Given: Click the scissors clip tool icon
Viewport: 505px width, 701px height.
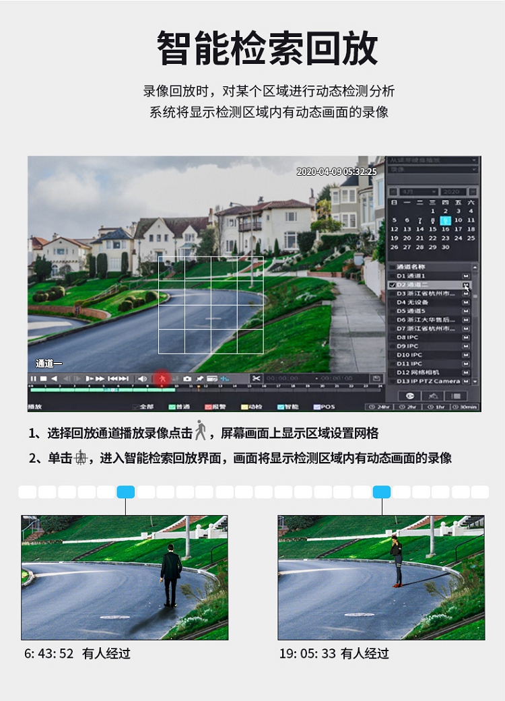Looking at the screenshot, I should point(256,379).
